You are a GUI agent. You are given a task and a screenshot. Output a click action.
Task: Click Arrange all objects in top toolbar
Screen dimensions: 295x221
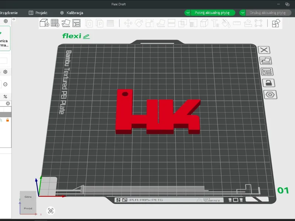click(77, 23)
